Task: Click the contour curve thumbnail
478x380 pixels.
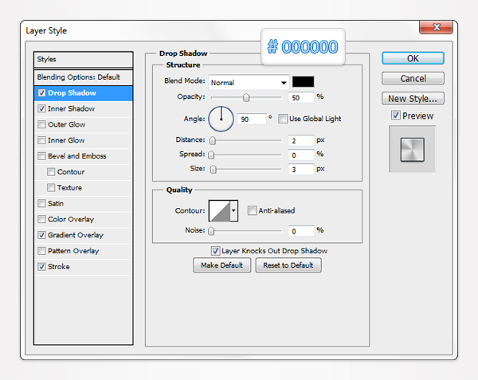Action: [218, 210]
